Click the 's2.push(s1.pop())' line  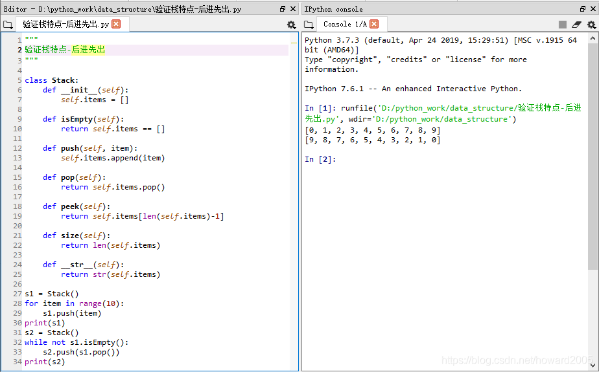(x=81, y=352)
